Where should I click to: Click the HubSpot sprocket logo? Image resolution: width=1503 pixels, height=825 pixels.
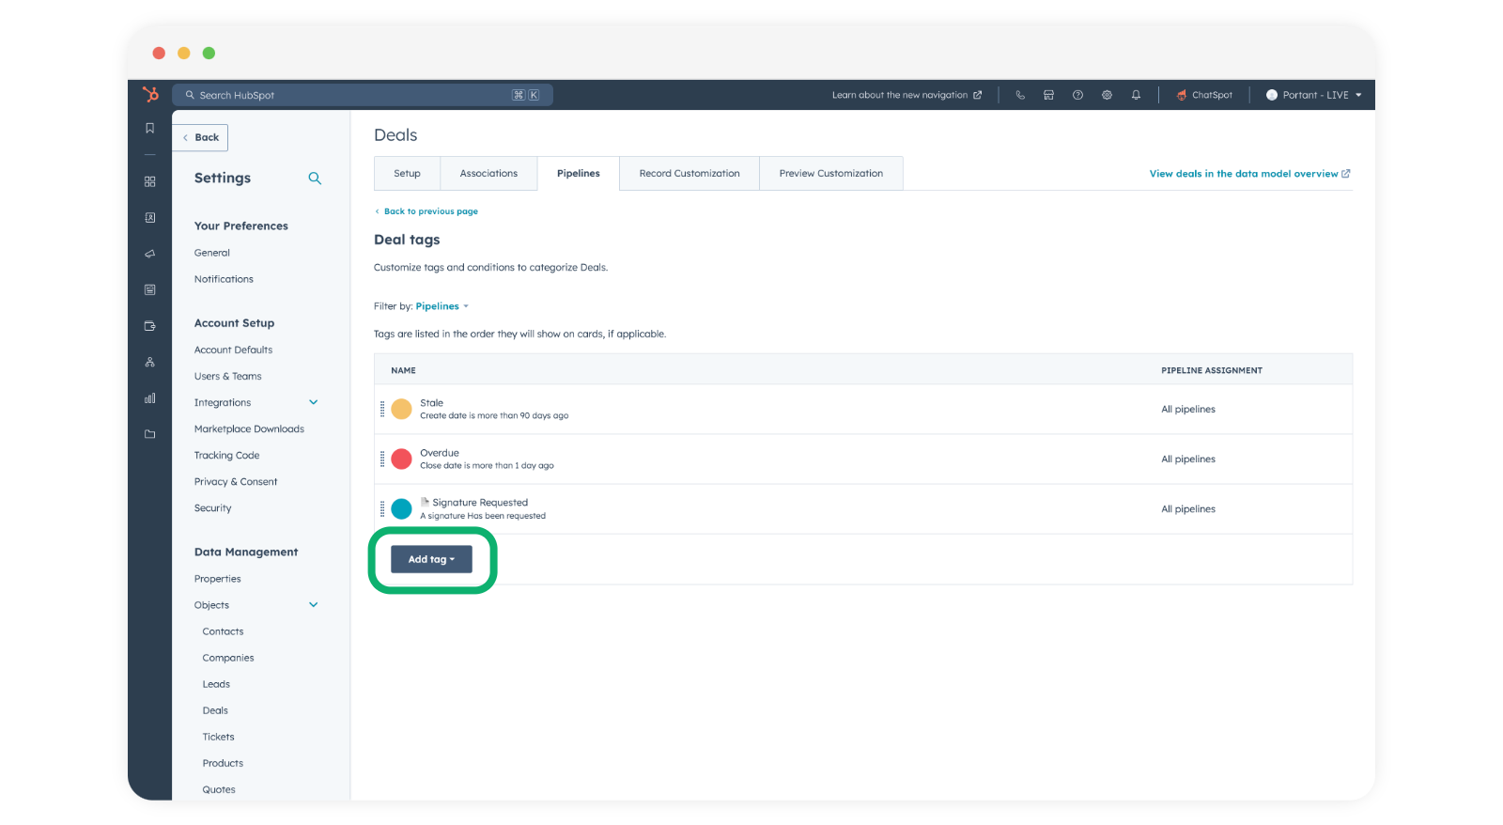pyautogui.click(x=150, y=94)
